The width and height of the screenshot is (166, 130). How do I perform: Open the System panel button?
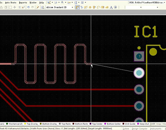coord(126,129)
